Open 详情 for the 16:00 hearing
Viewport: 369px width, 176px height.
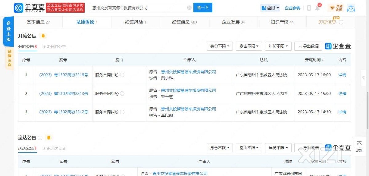point(342,75)
